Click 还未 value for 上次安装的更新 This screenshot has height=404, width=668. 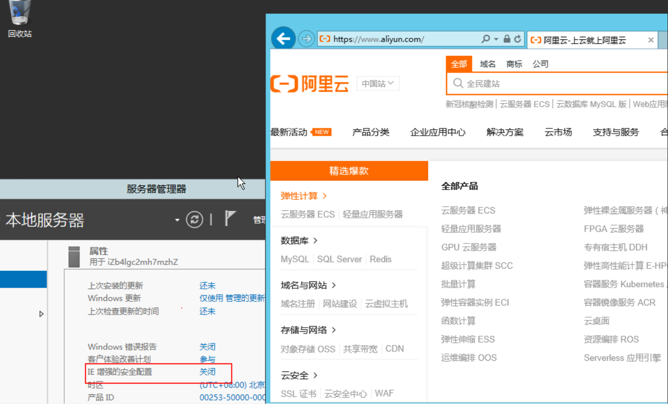[207, 286]
